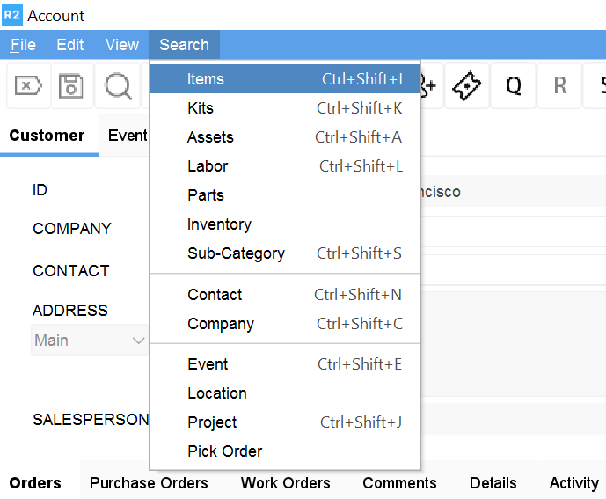Screen dimensions: 606x499
Task: Select Kits in the Search menu
Action: tap(201, 108)
